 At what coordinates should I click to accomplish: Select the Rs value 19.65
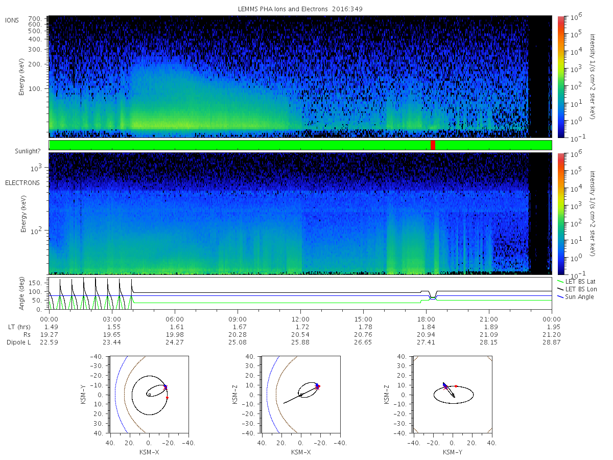[112, 334]
